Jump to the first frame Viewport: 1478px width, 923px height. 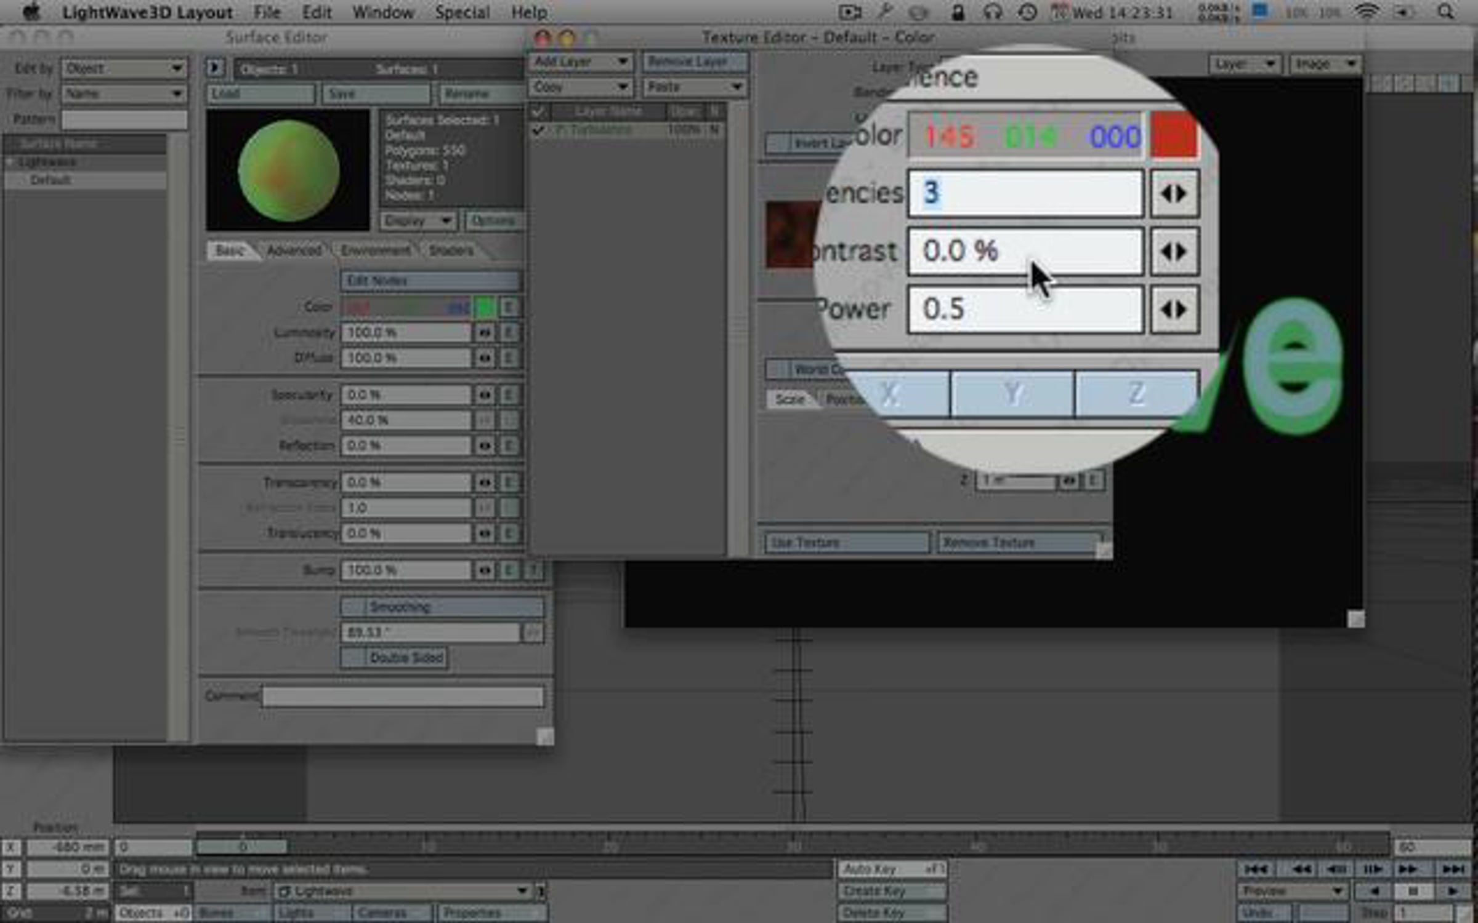point(1256,869)
